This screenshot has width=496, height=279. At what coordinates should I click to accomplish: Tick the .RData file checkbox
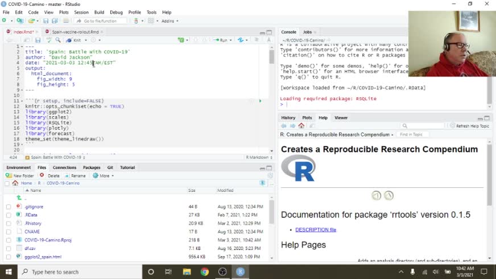pyautogui.click(x=9, y=215)
